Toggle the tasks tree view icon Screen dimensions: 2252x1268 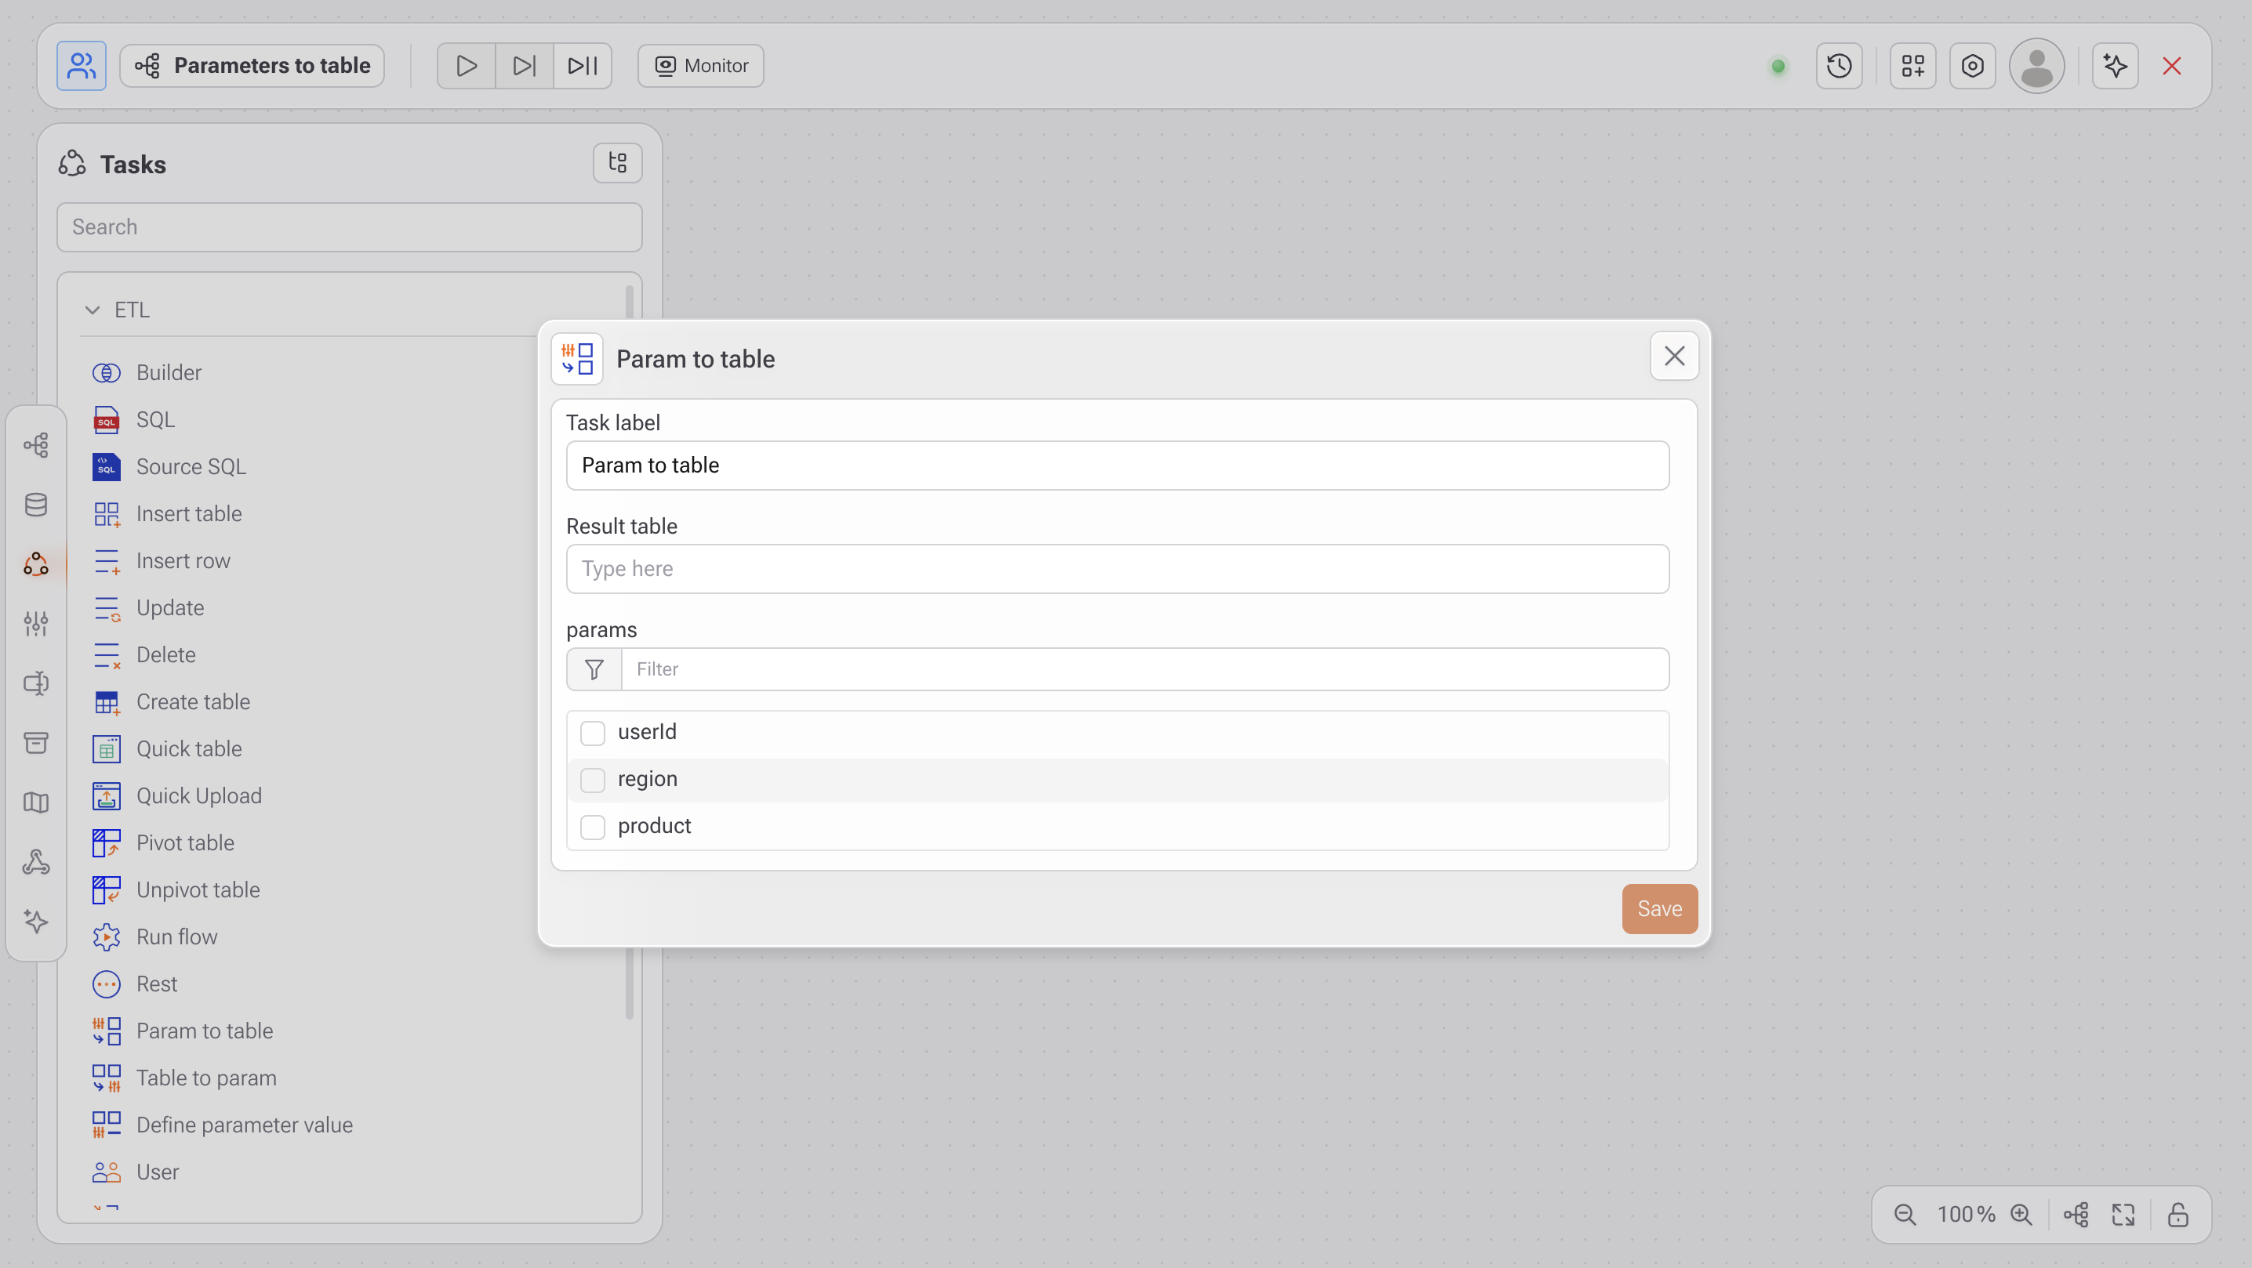[617, 162]
